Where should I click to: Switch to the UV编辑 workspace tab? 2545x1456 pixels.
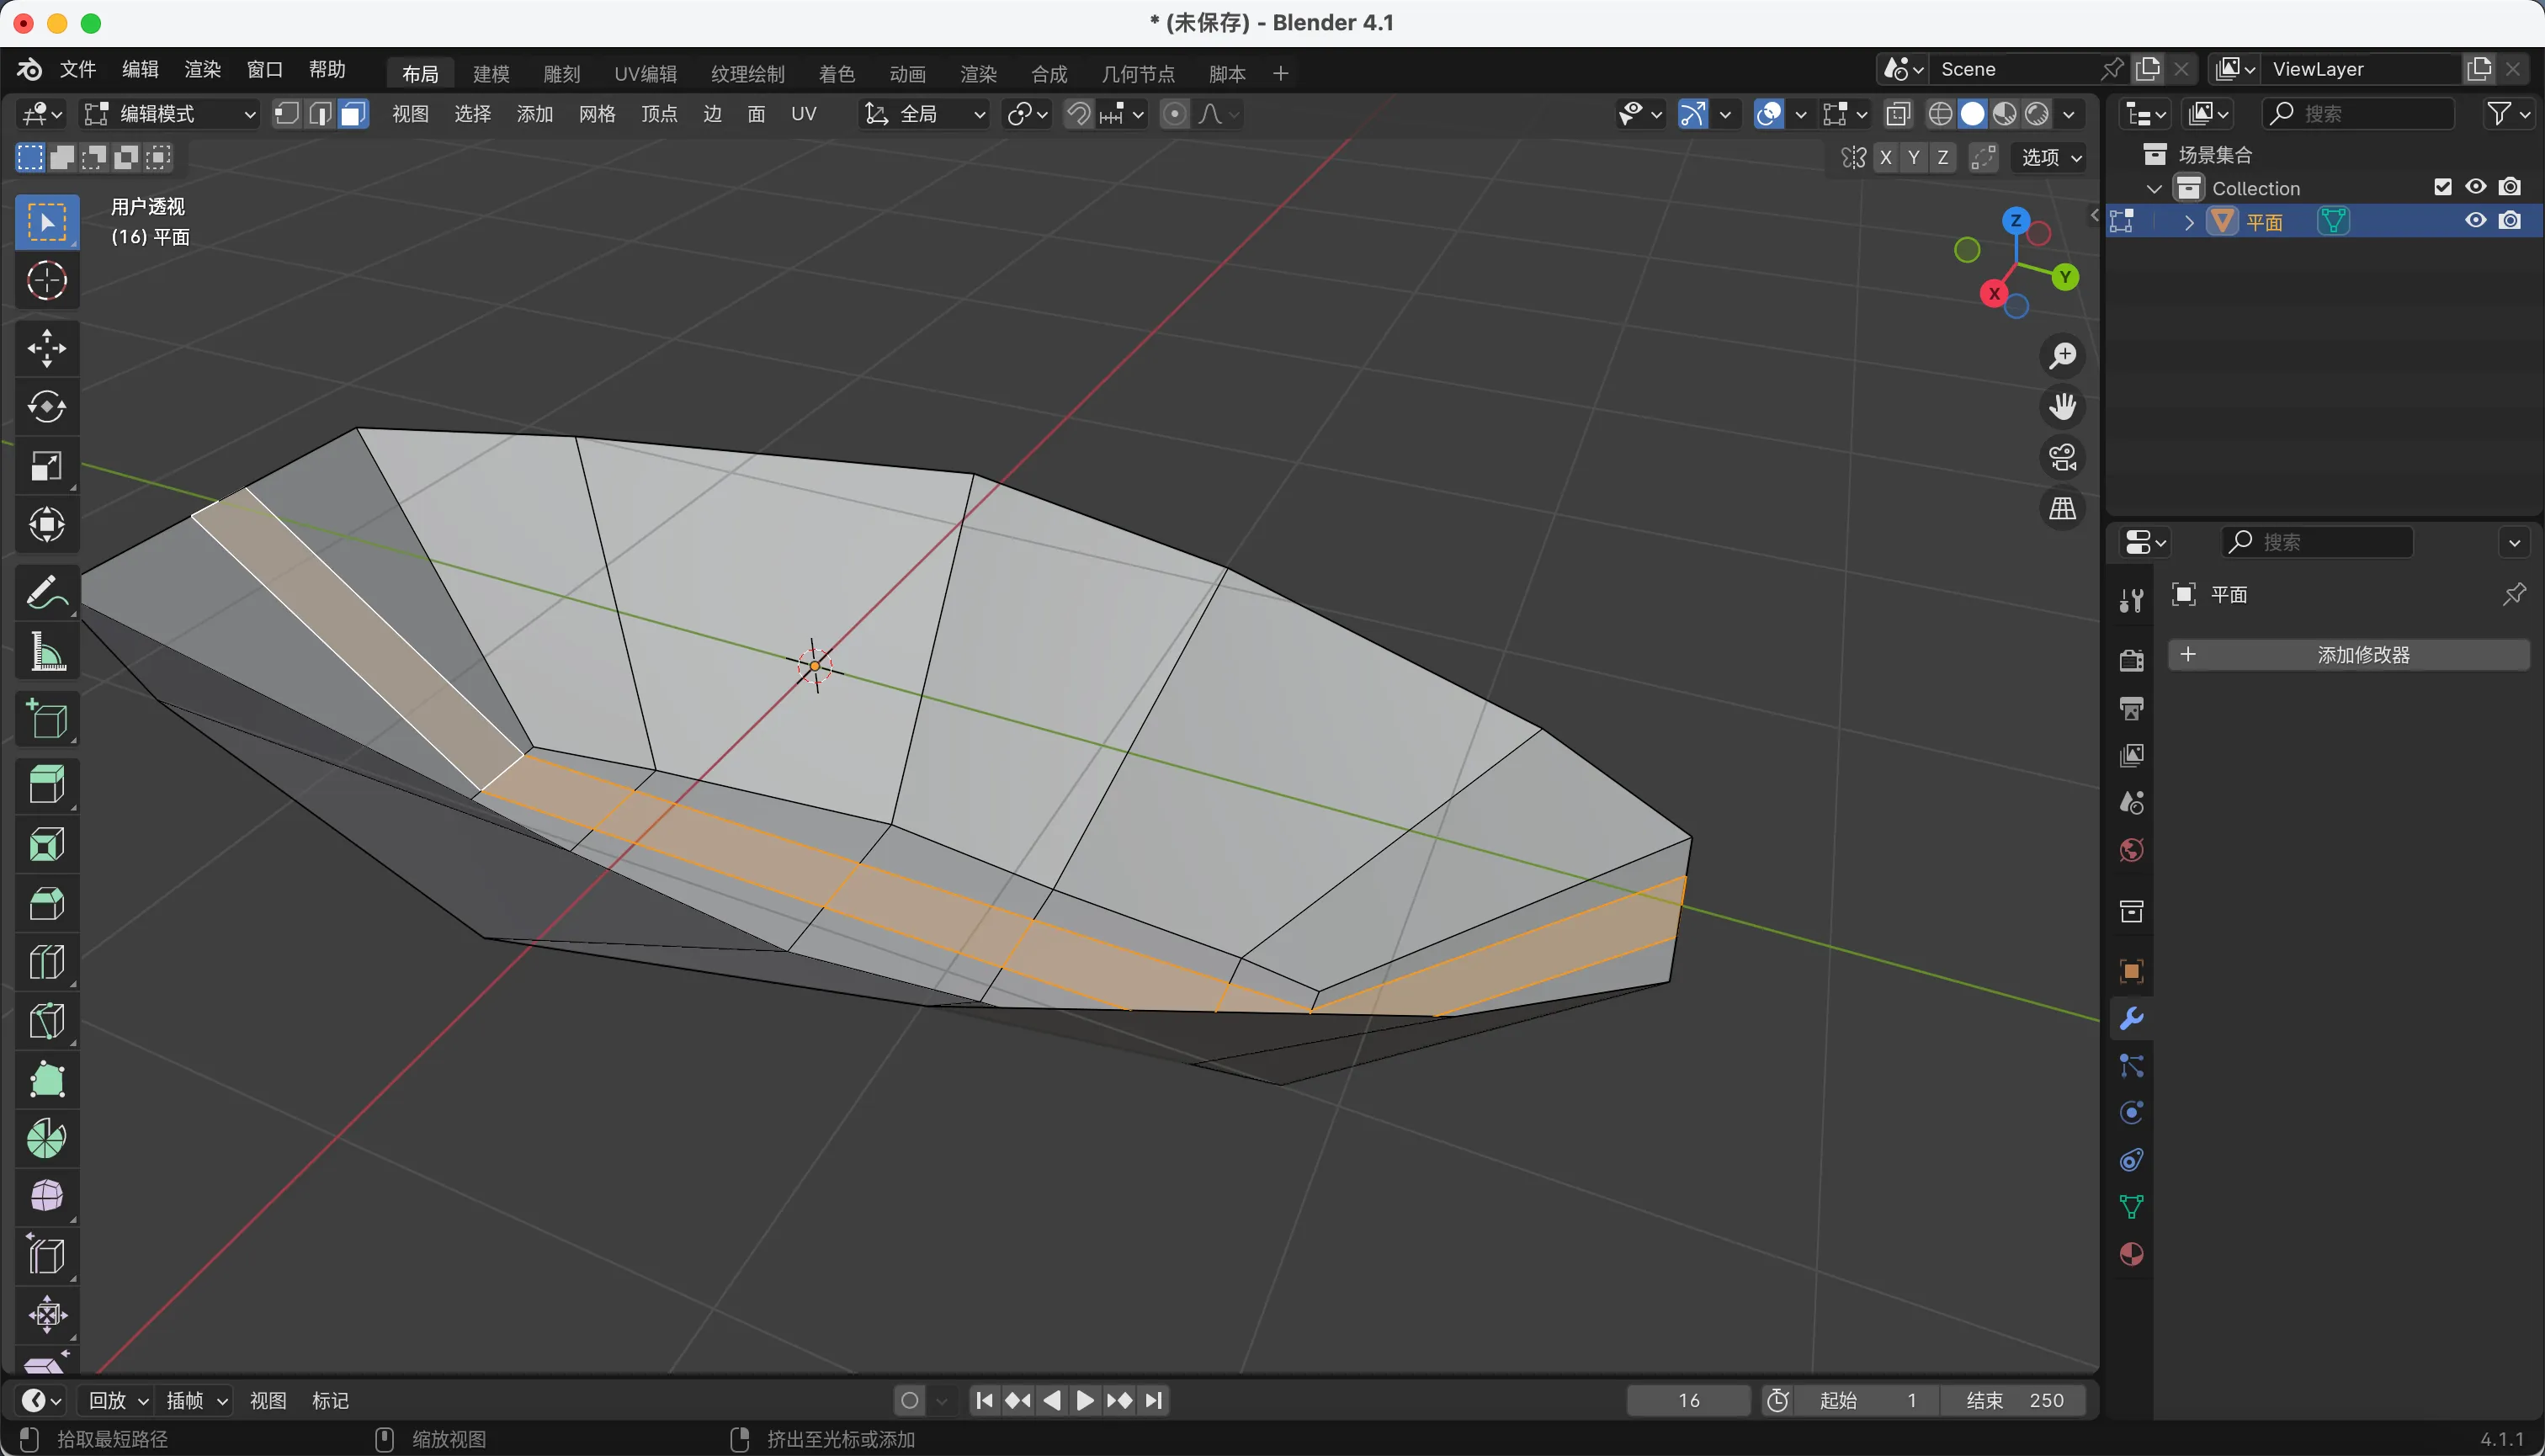(x=645, y=74)
